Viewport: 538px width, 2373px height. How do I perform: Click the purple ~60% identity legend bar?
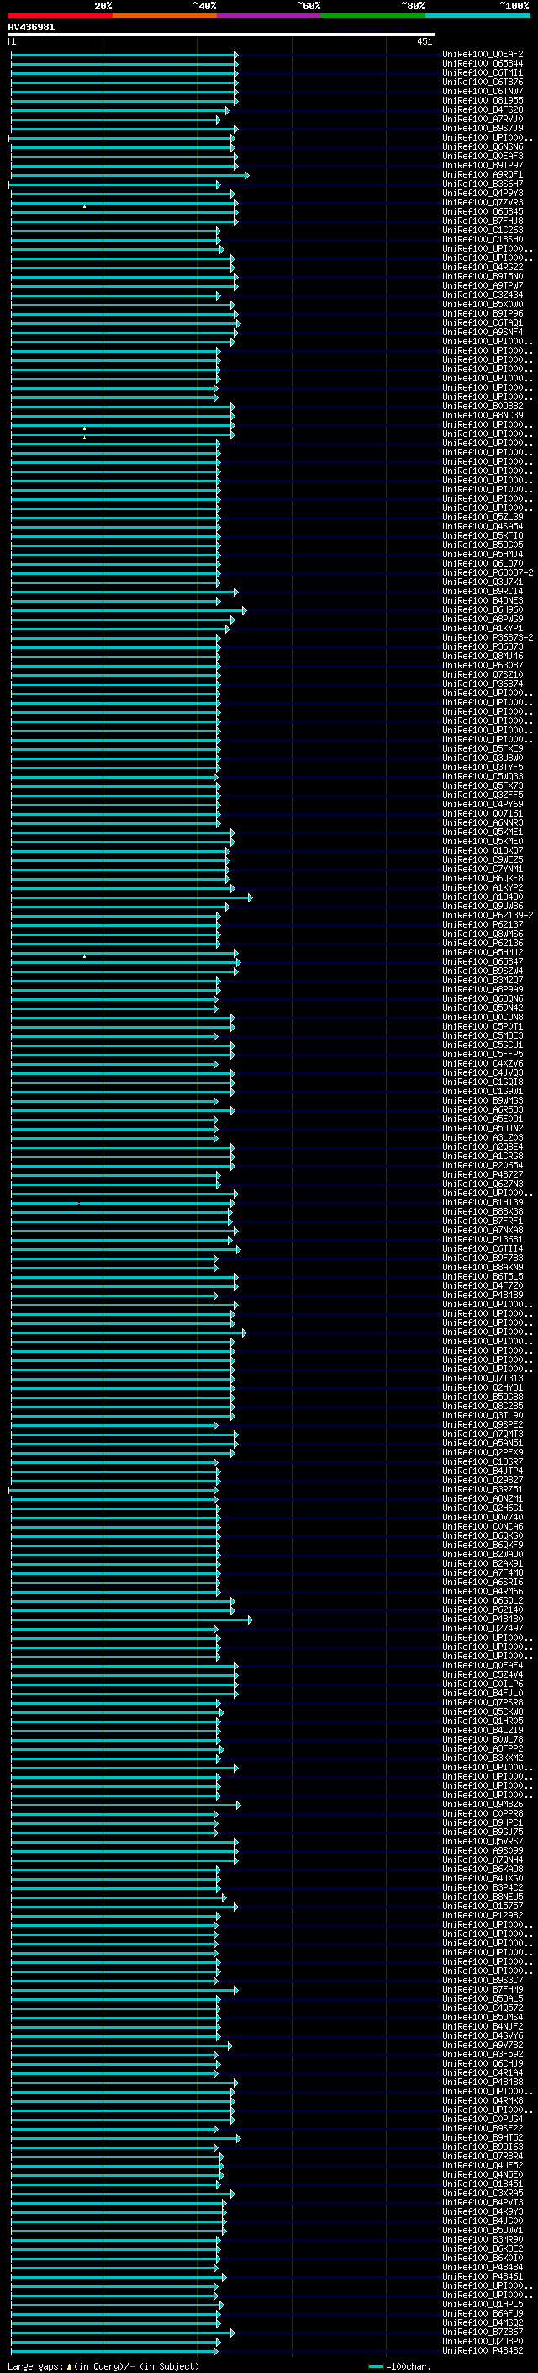(x=270, y=15)
